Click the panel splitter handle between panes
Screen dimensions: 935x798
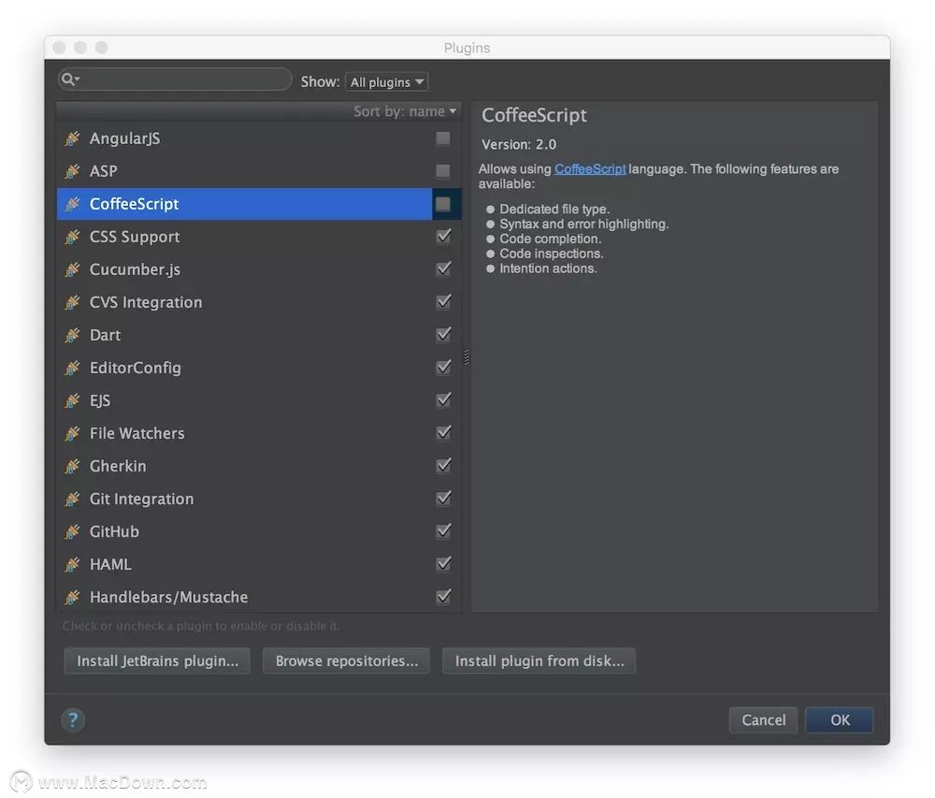tap(467, 356)
